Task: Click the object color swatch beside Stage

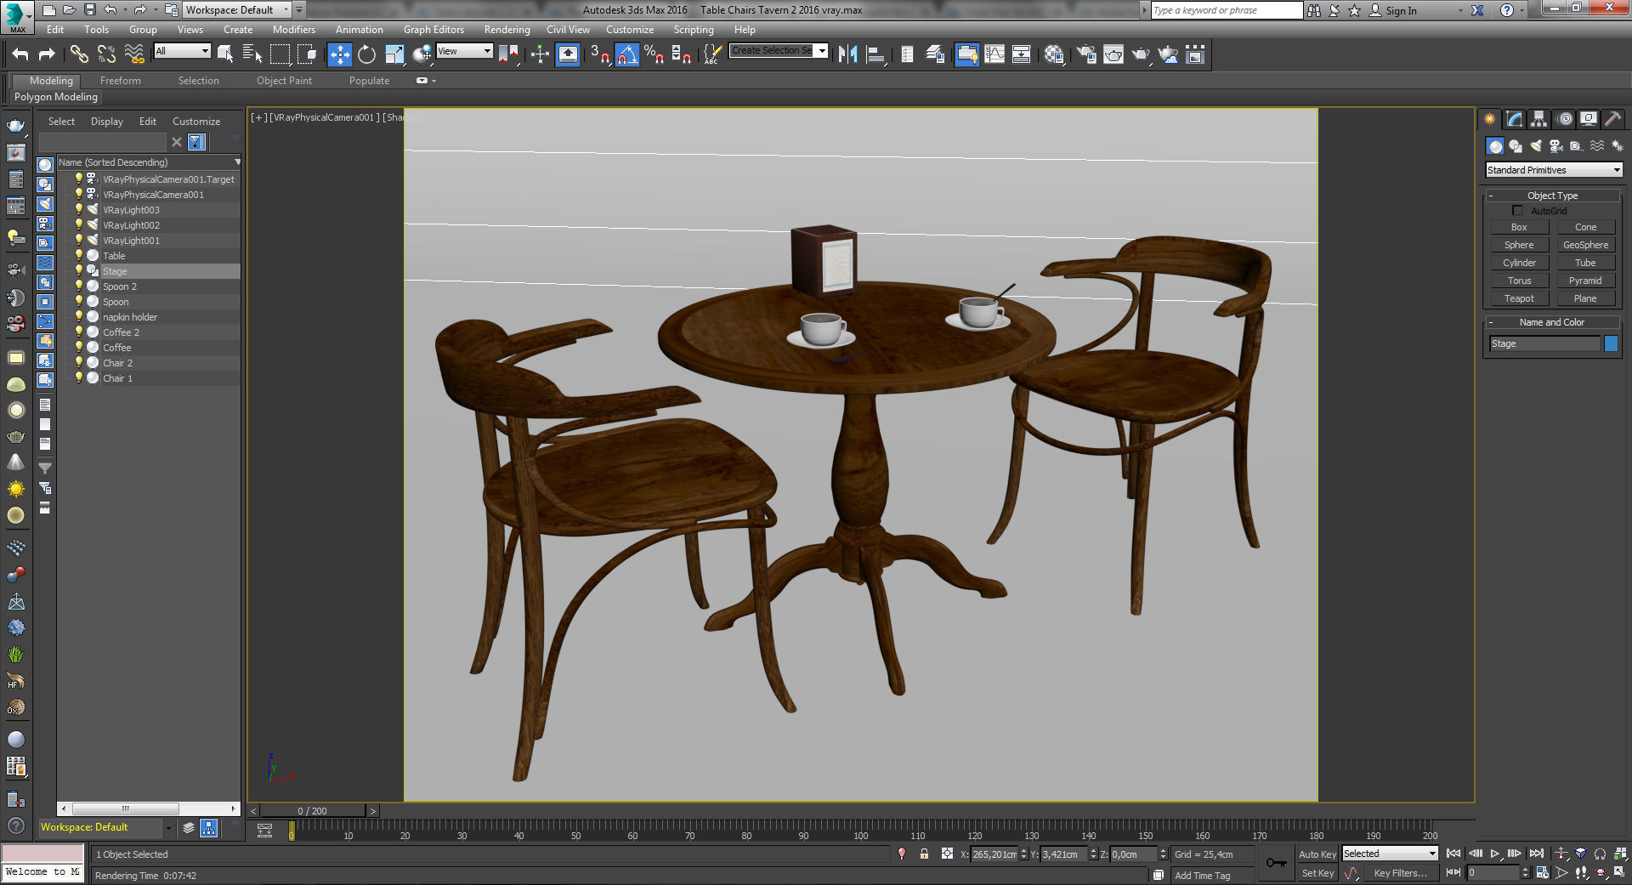Action: [x=1611, y=343]
